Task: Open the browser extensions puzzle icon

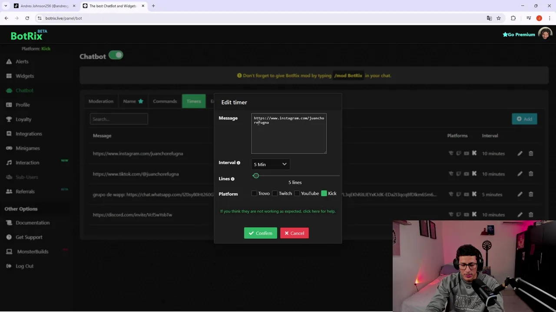Action: click(513, 18)
